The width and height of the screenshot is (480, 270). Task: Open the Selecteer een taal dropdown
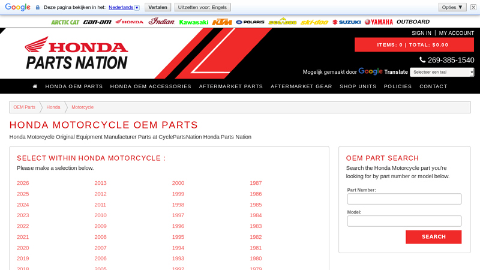(x=442, y=72)
